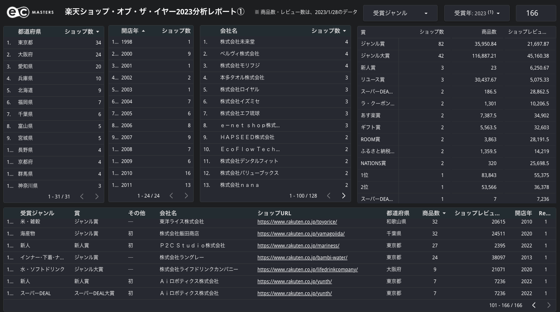Sort by ショップ数 in the company ranking table

click(x=328, y=31)
